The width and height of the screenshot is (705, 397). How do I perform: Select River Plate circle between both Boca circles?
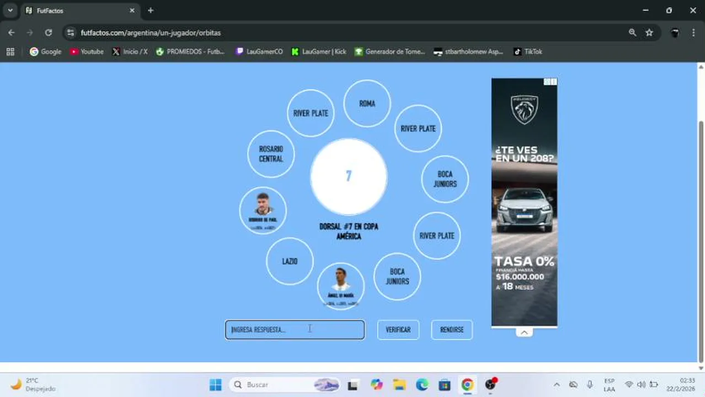(437, 235)
